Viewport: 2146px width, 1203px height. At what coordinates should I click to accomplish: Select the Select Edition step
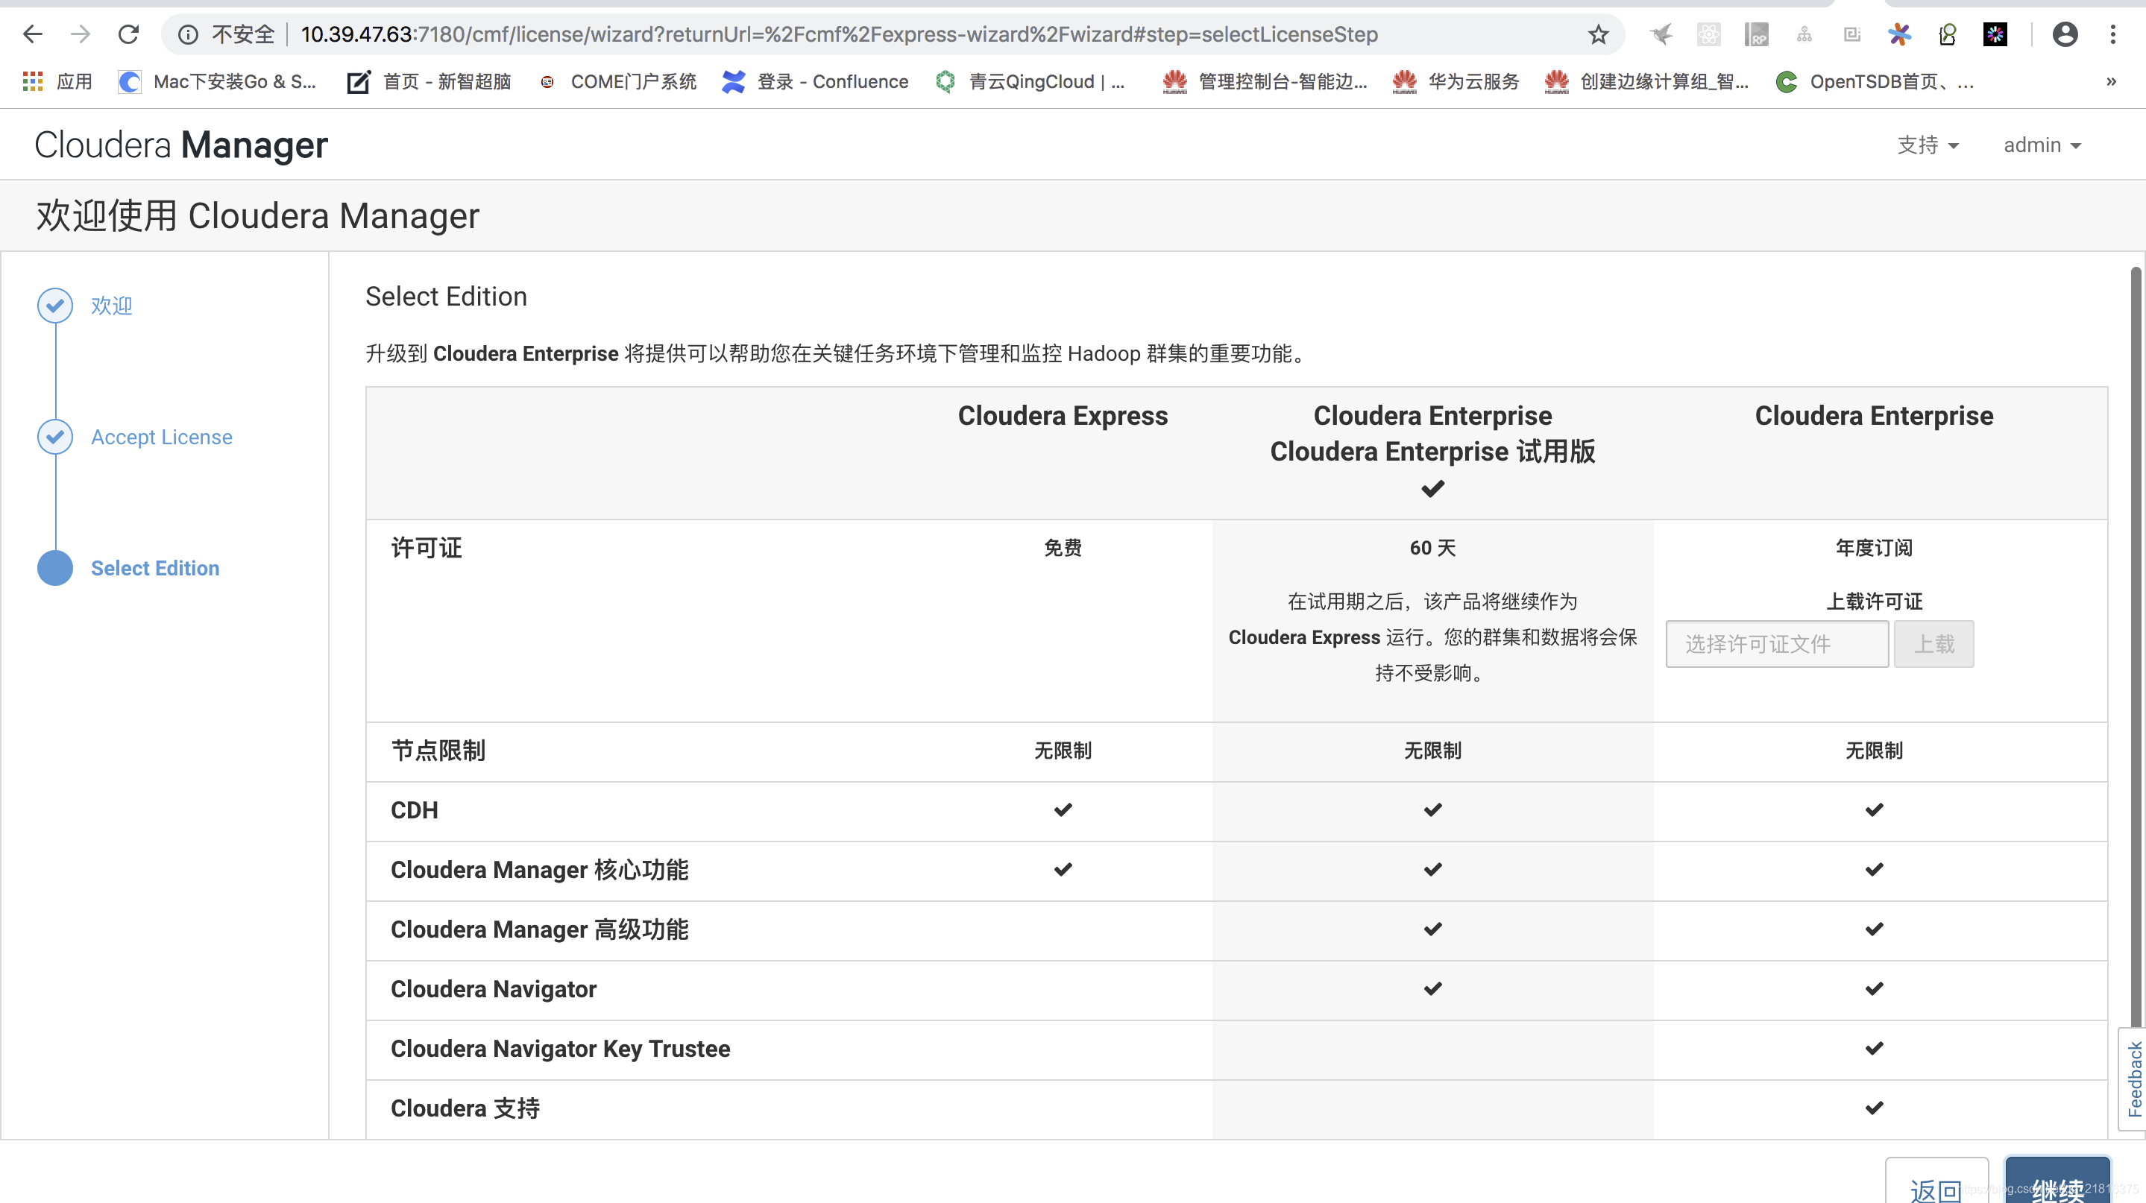pos(155,568)
